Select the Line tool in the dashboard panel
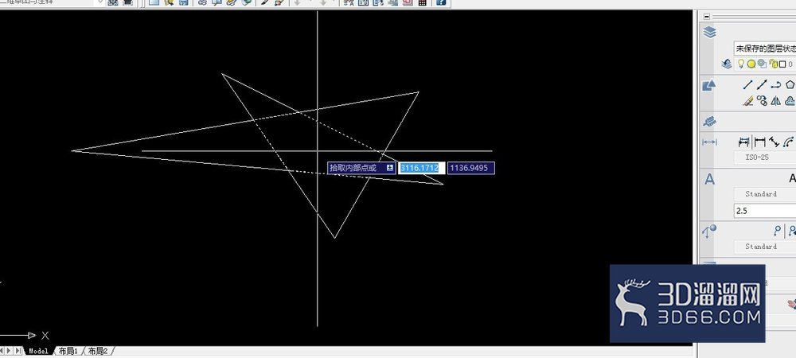 click(x=747, y=84)
